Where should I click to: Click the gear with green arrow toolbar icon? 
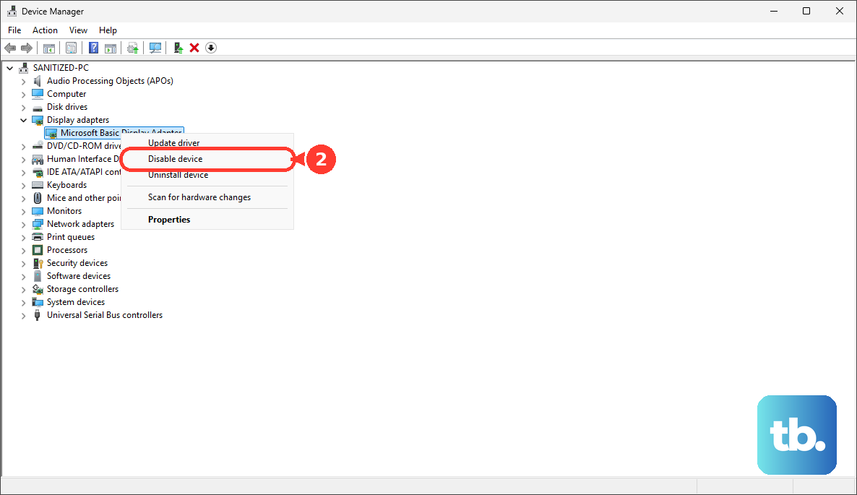pos(133,48)
